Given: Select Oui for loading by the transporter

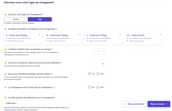Looking at the screenshot, I should [x=89, y=87].
